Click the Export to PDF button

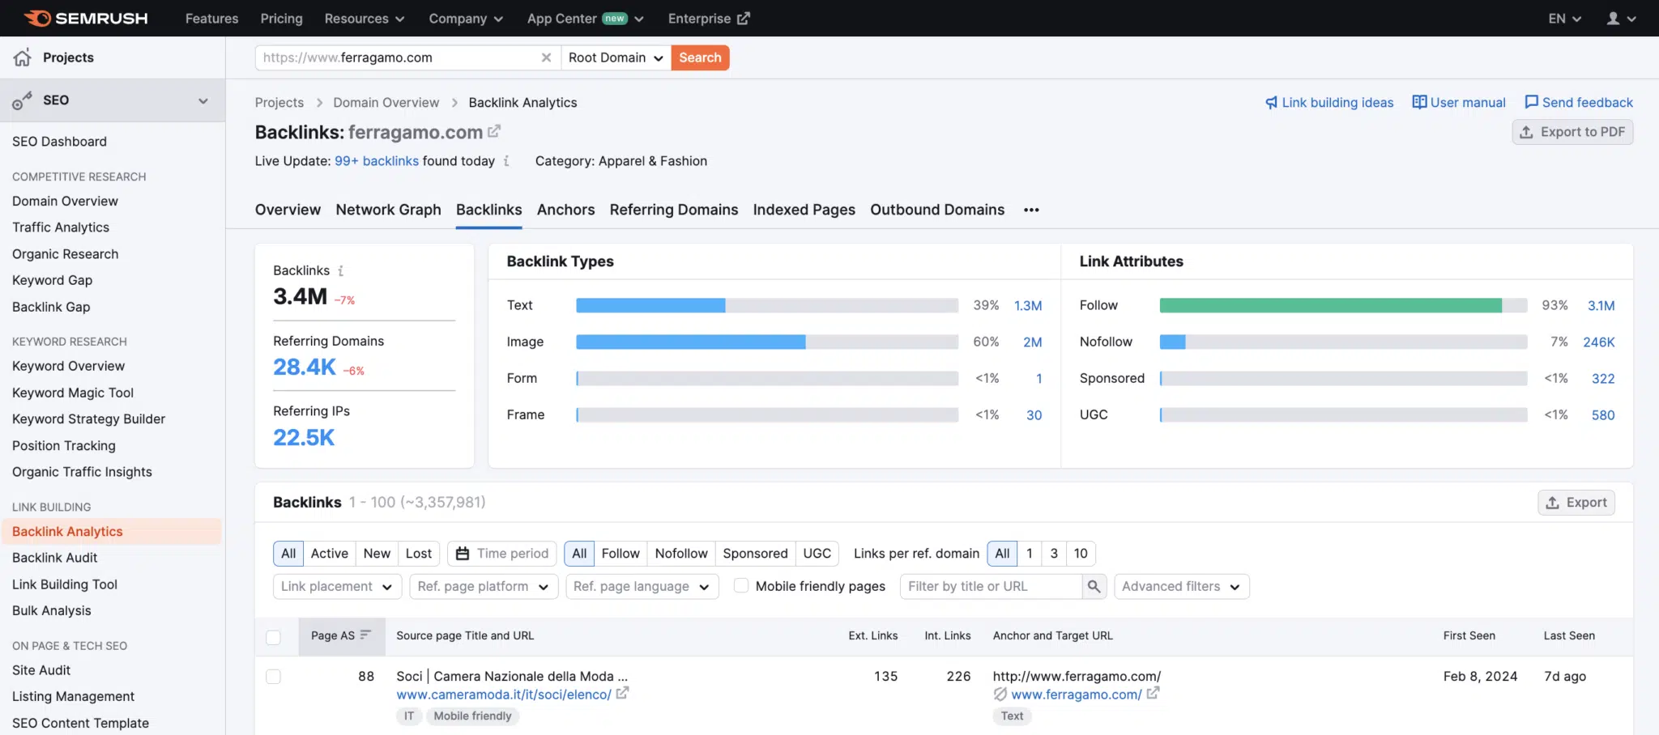[1572, 132]
